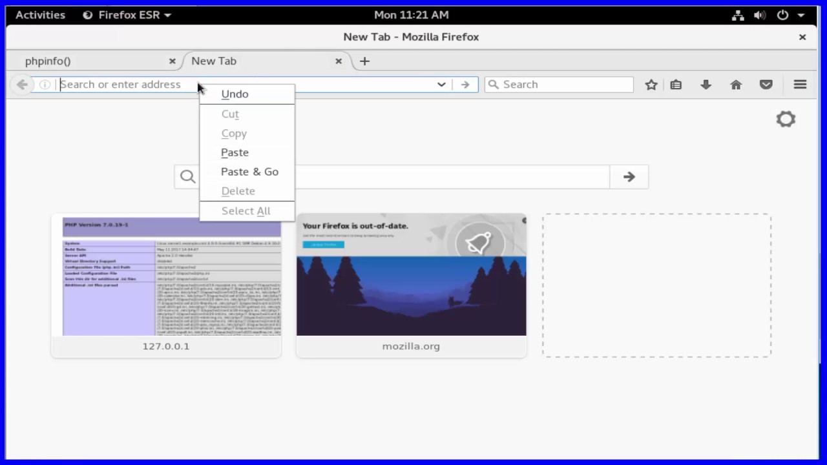Click the volume speaker icon
Image resolution: width=827 pixels, height=465 pixels.
pyautogui.click(x=760, y=15)
